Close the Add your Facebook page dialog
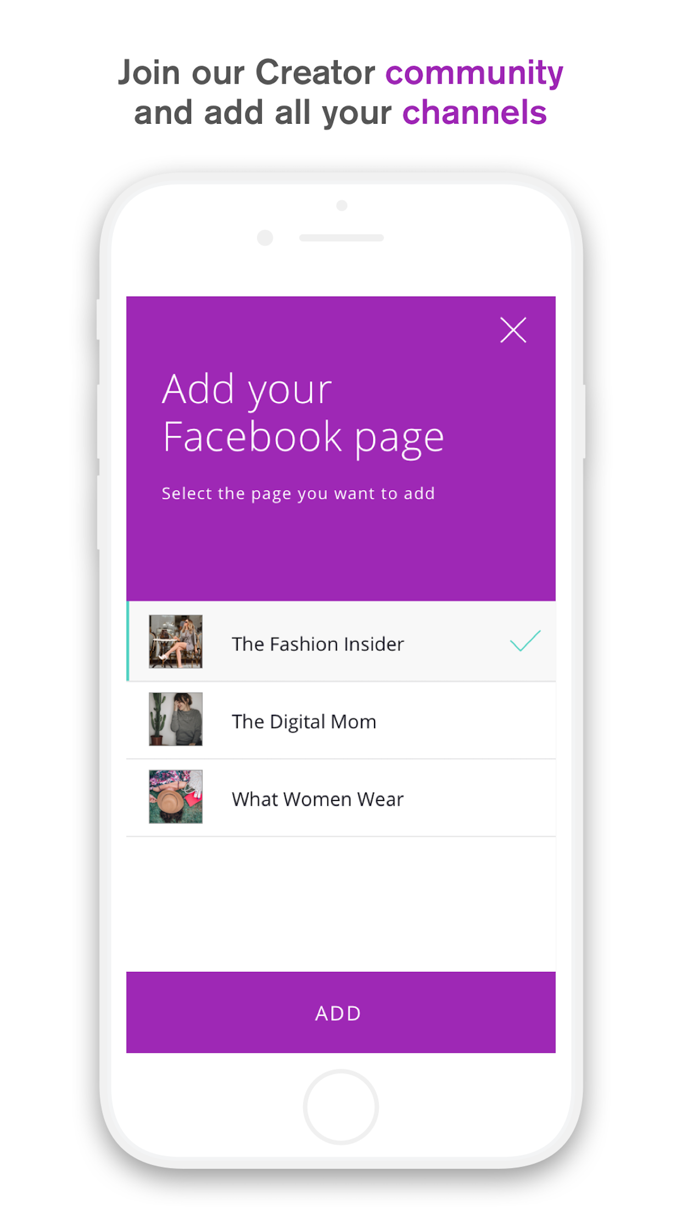682x1213 pixels. [513, 330]
